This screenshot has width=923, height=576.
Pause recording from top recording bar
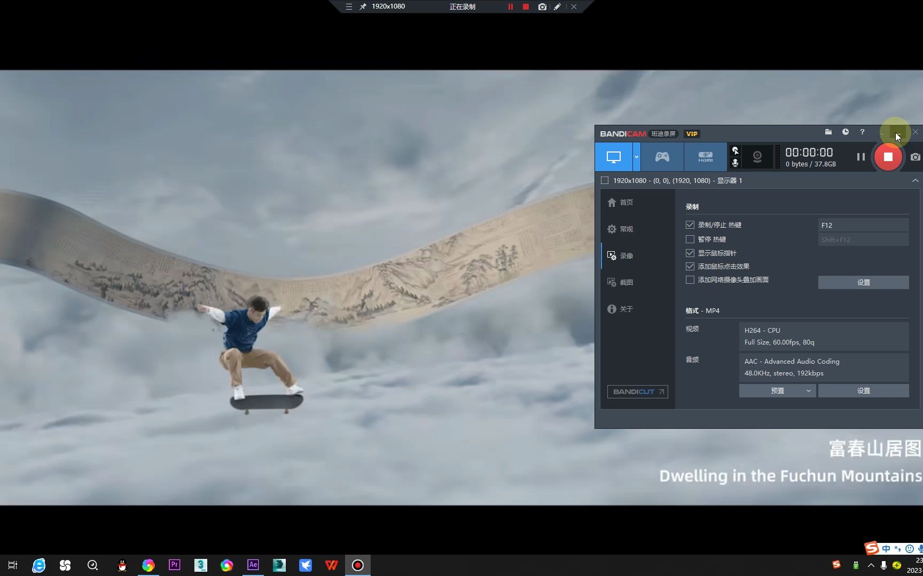click(x=511, y=7)
